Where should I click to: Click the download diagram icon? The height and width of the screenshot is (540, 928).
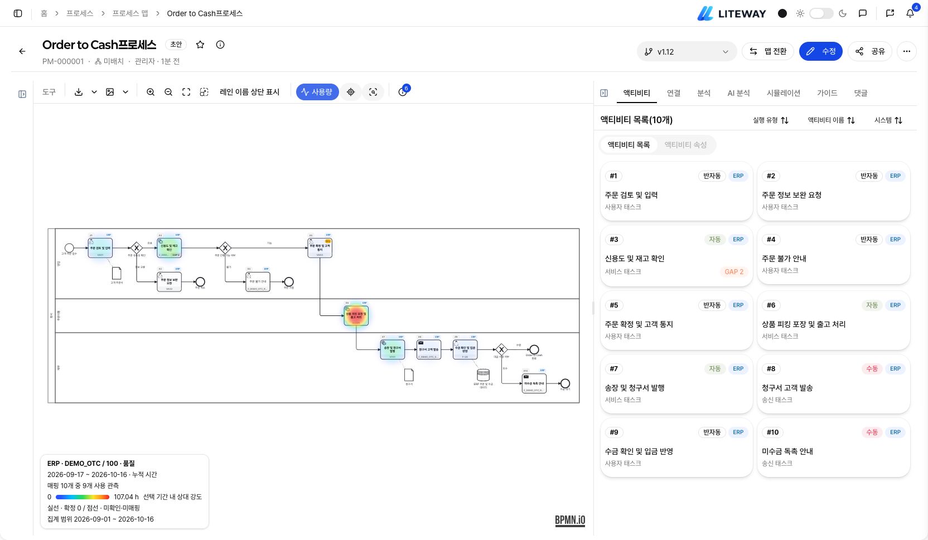(x=79, y=92)
